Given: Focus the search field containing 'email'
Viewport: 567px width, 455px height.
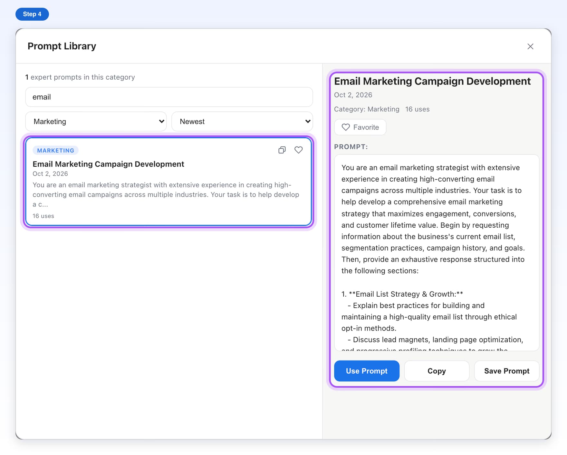Looking at the screenshot, I should [169, 97].
